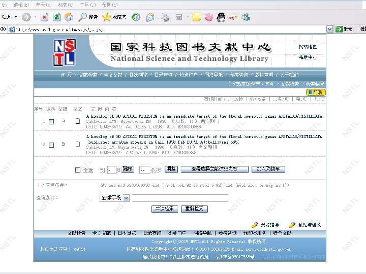Open the full-text document icon for result 1
Image resolution: width=366 pixels, height=274 pixels.
point(77,121)
